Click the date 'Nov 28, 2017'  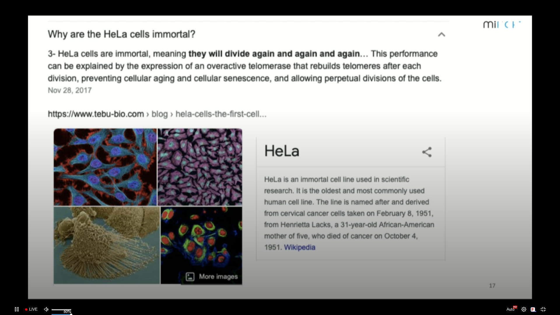(70, 90)
